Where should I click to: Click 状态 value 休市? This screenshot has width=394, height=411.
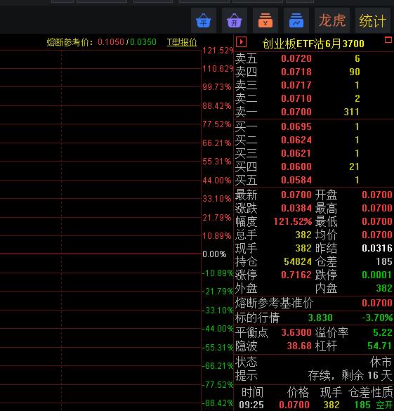(x=381, y=363)
